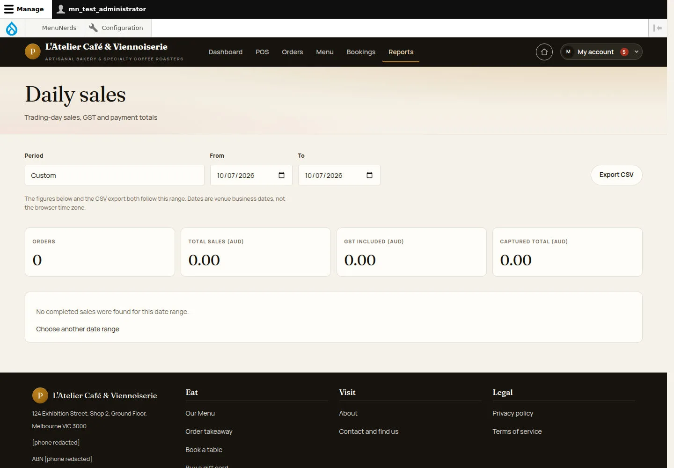
Task: Click the red 5 notifications badge
Action: (x=624, y=52)
